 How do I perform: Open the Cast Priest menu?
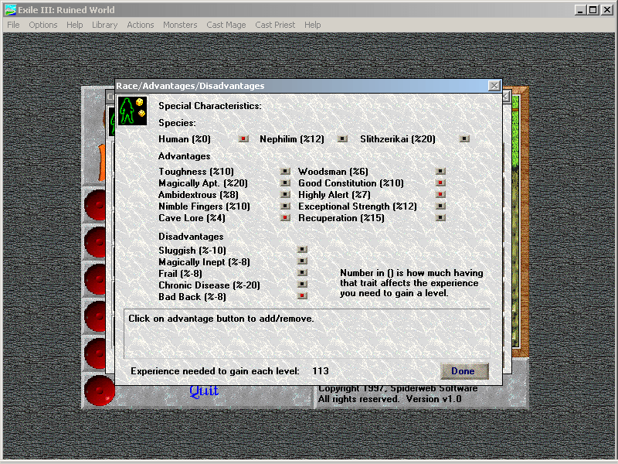click(x=275, y=25)
